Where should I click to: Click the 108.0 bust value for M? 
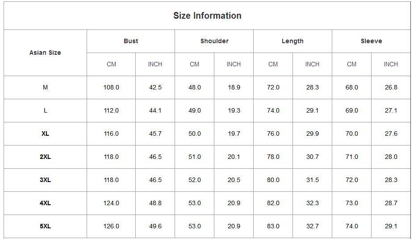pyautogui.click(x=111, y=87)
